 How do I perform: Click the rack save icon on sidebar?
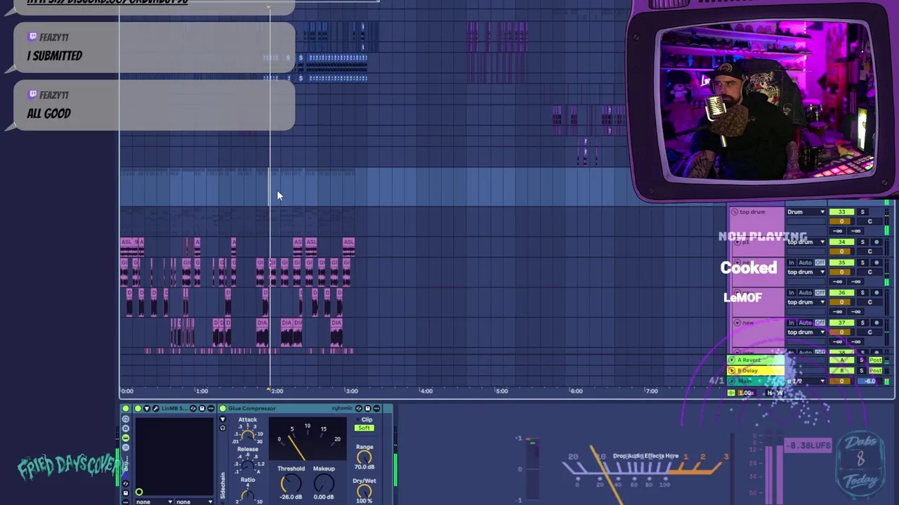pyautogui.click(x=126, y=493)
